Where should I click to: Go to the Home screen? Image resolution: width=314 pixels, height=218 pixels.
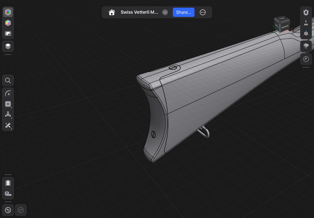[x=112, y=12]
